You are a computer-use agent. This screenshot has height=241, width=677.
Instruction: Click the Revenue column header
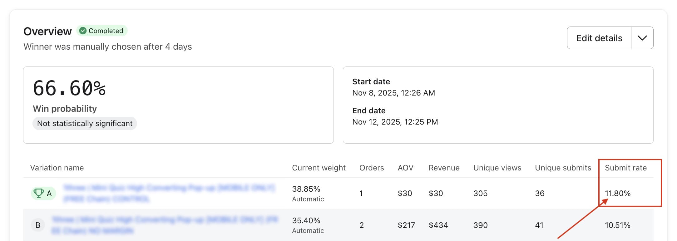pos(444,168)
